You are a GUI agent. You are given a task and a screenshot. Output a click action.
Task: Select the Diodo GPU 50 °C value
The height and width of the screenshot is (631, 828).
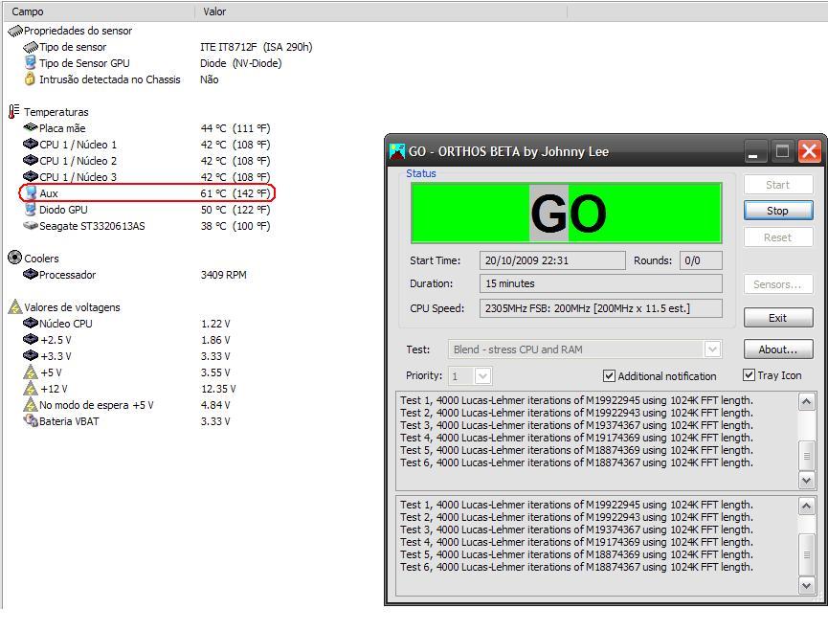pos(235,210)
